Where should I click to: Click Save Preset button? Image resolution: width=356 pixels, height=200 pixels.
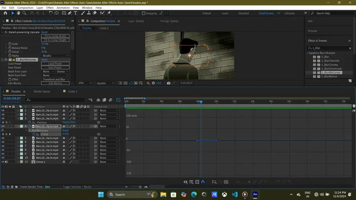point(55,68)
